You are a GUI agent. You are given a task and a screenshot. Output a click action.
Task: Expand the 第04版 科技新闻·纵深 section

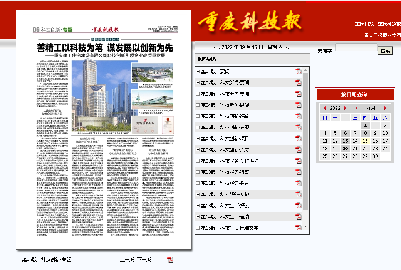(198, 105)
